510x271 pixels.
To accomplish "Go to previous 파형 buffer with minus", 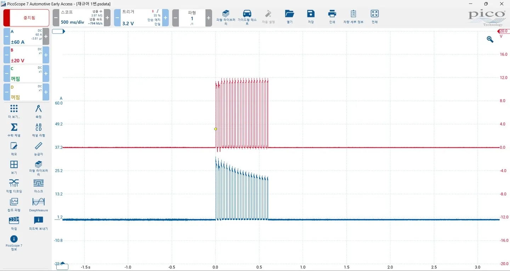I will (175, 18).
